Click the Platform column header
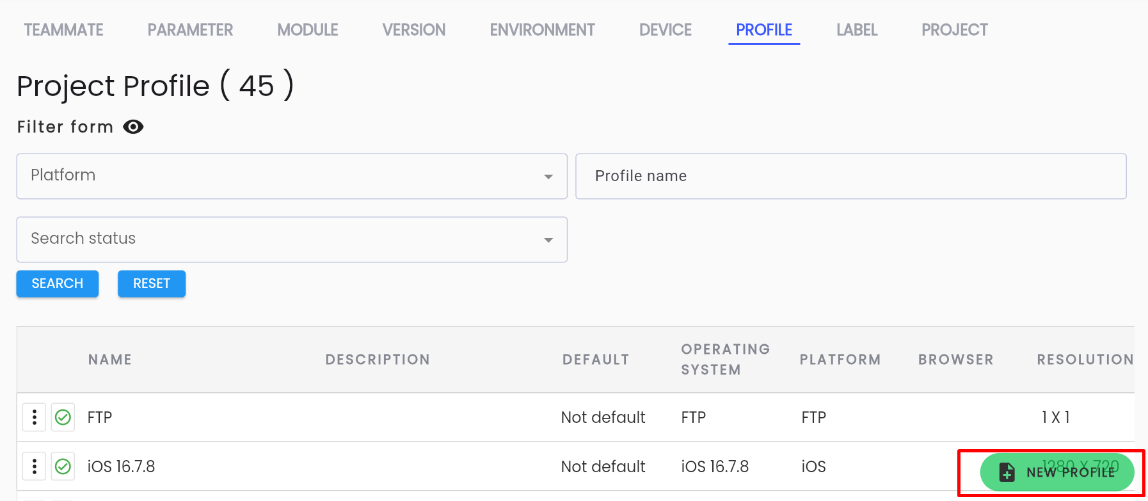 pyautogui.click(x=840, y=360)
